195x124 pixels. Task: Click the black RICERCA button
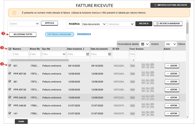point(144,24)
